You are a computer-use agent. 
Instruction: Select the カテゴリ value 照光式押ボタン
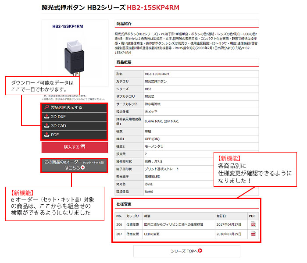tap(156, 82)
